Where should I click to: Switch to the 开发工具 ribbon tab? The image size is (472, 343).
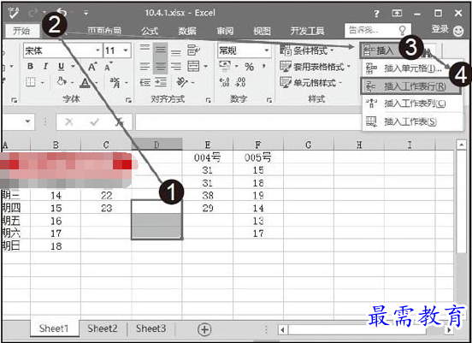point(307,31)
